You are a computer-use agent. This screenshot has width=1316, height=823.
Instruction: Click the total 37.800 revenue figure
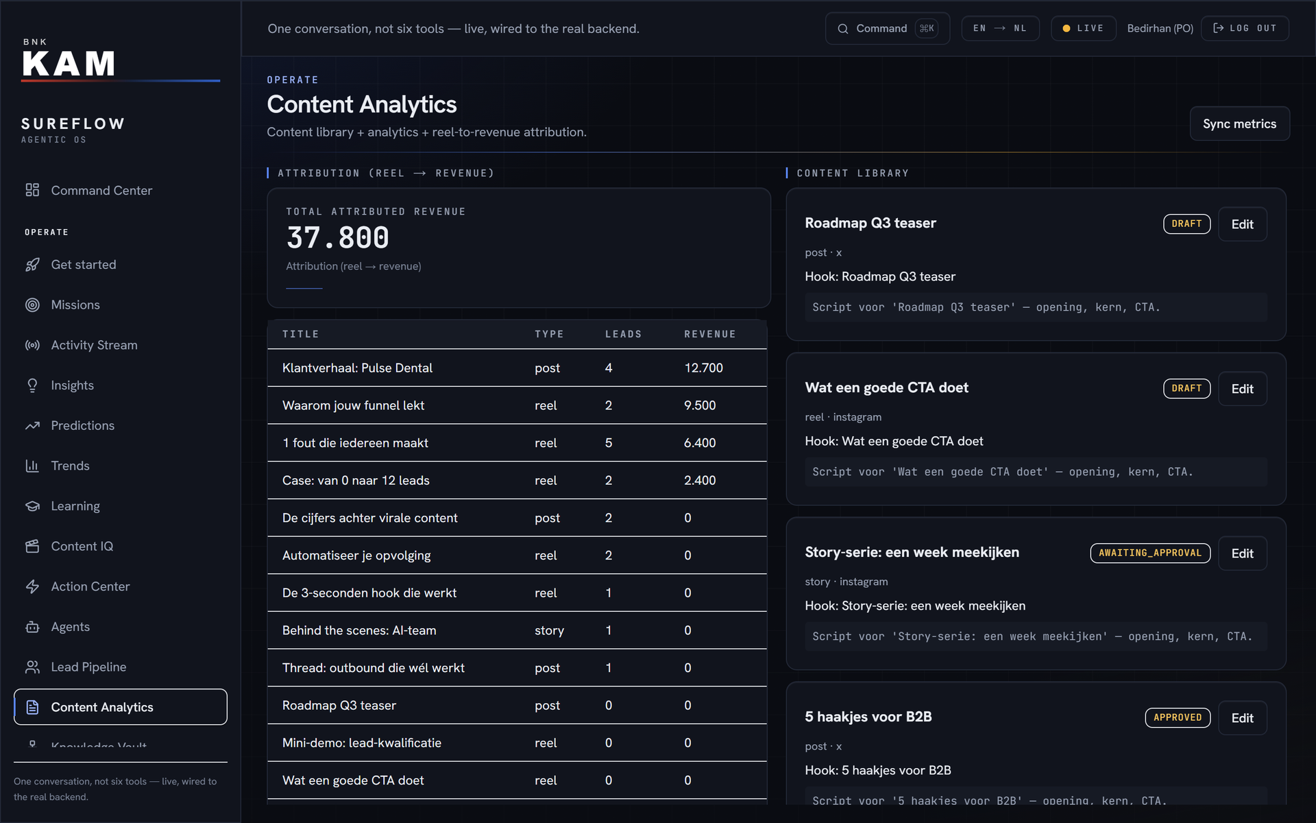pyautogui.click(x=338, y=238)
